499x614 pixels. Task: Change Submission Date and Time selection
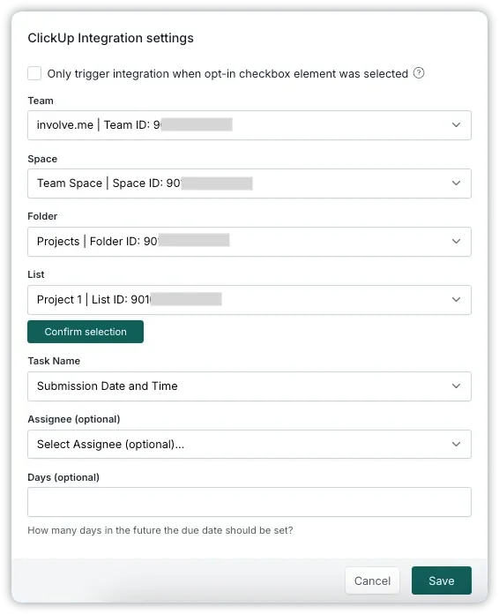(249, 386)
